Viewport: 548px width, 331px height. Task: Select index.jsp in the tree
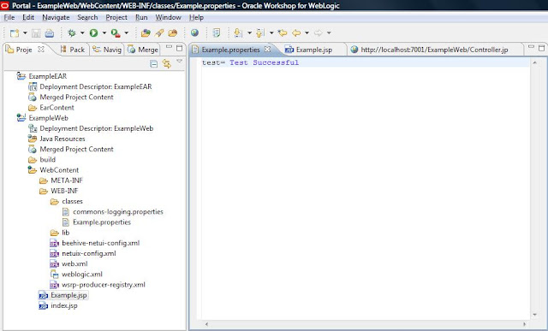pyautogui.click(x=64, y=305)
